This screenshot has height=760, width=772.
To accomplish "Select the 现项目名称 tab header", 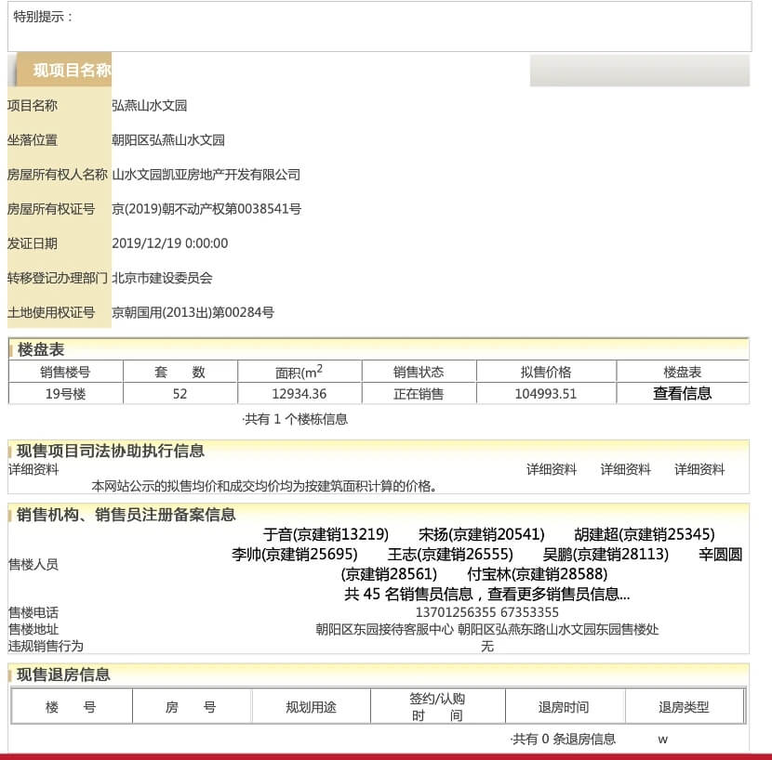I will (72, 71).
